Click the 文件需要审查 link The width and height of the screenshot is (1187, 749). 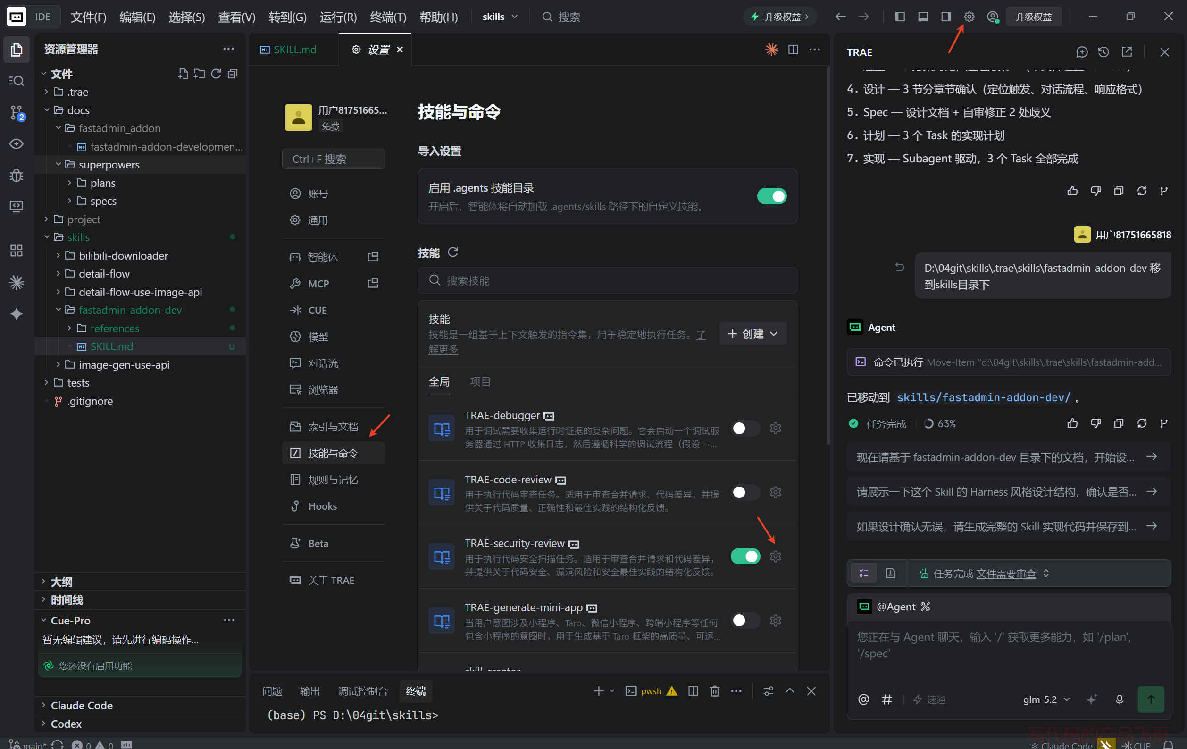(1005, 573)
